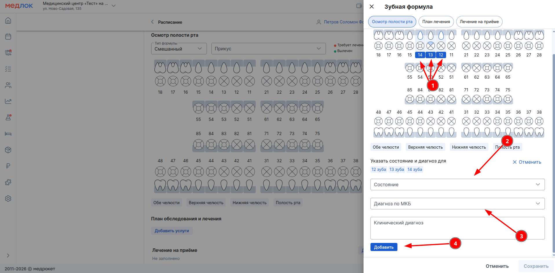Close the Зубная формула panel
555x273 pixels.
[372, 7]
